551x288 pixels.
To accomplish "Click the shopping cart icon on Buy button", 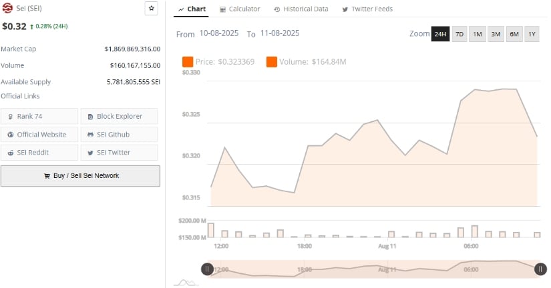I will click(47, 176).
